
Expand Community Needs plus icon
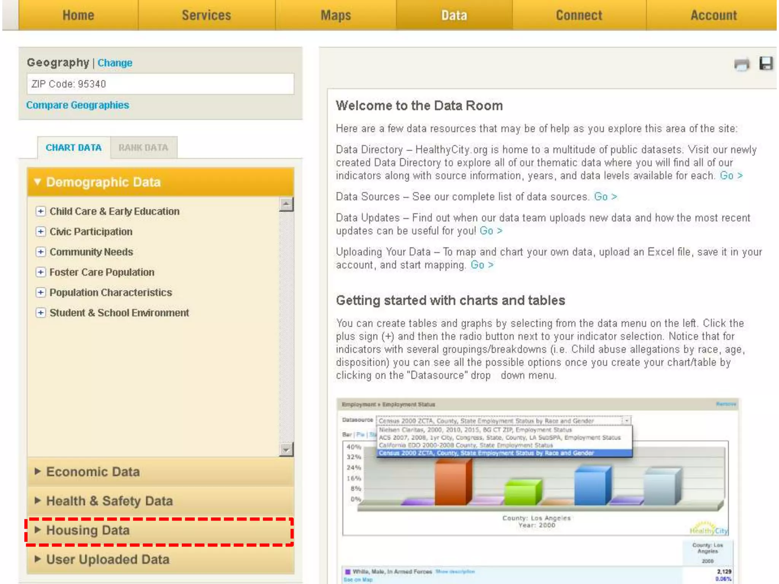tap(40, 252)
